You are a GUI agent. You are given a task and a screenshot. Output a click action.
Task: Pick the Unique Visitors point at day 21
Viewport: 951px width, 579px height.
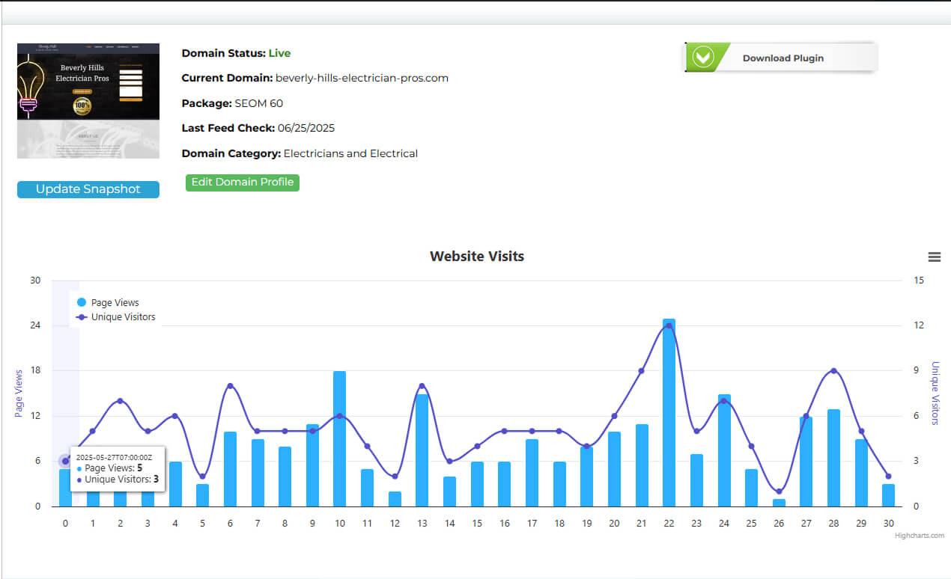[x=642, y=371]
